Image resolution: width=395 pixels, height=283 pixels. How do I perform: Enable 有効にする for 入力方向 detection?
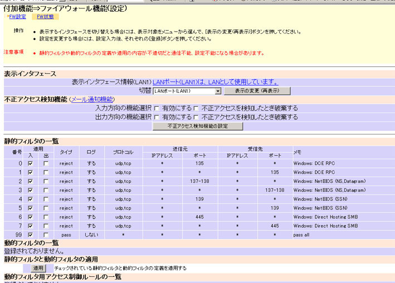(157, 108)
